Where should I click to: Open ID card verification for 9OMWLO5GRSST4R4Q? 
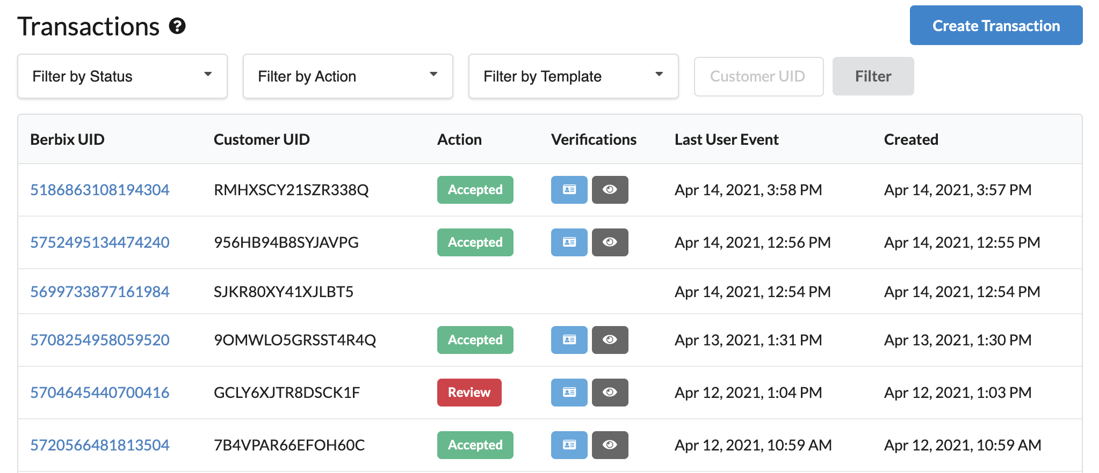pyautogui.click(x=569, y=340)
